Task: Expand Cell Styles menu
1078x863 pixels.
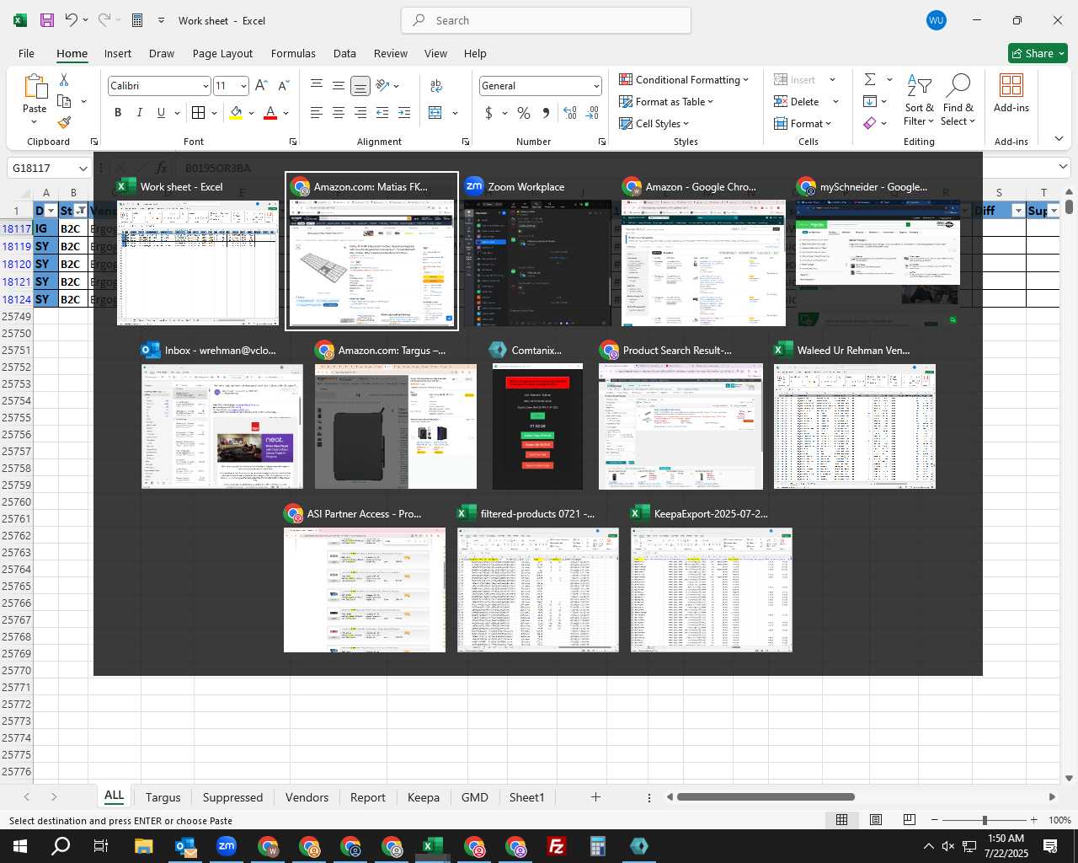Action: pos(654,123)
